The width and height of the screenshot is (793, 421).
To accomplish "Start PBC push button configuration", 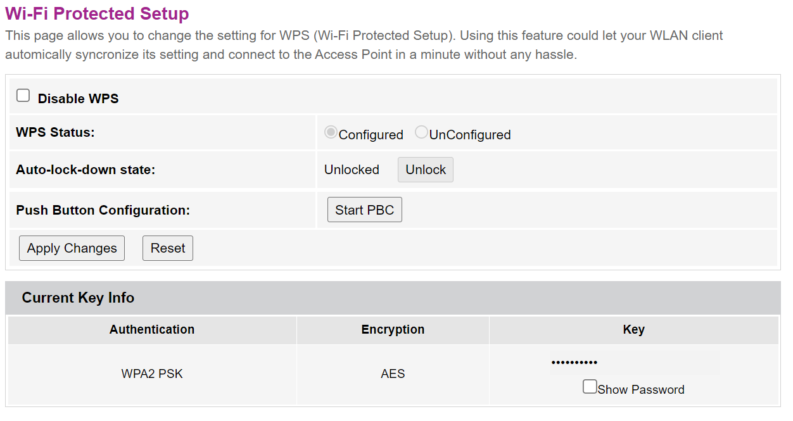I will click(x=364, y=210).
